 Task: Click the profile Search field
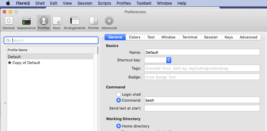[x=51, y=40]
